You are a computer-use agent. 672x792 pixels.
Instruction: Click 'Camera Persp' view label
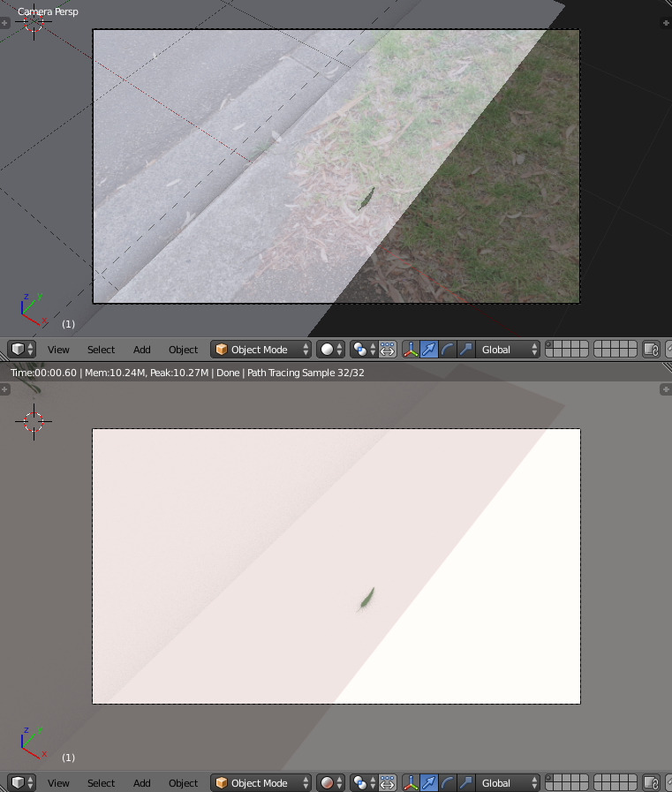[48, 11]
